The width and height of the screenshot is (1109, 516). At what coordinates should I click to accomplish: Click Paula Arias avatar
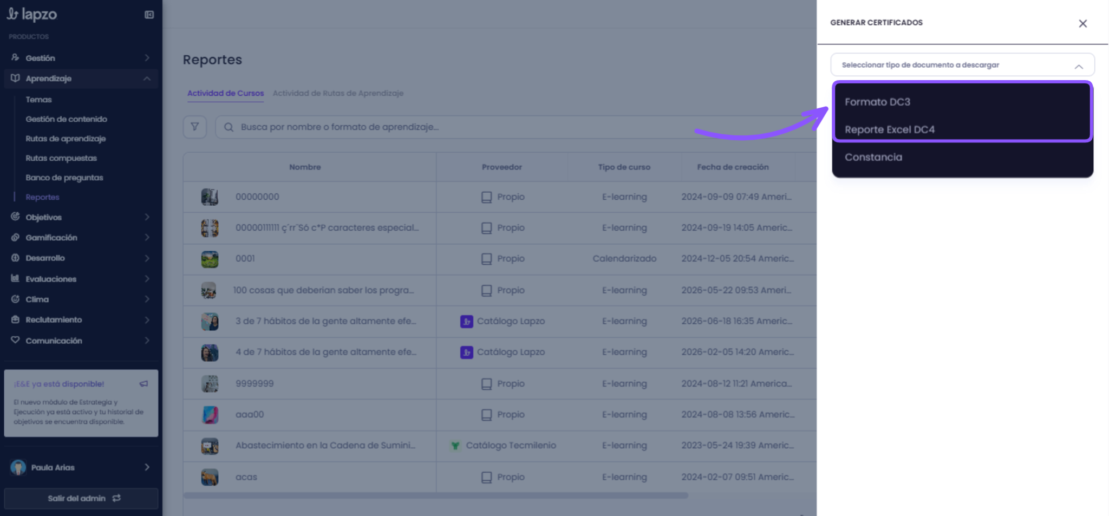pos(18,467)
